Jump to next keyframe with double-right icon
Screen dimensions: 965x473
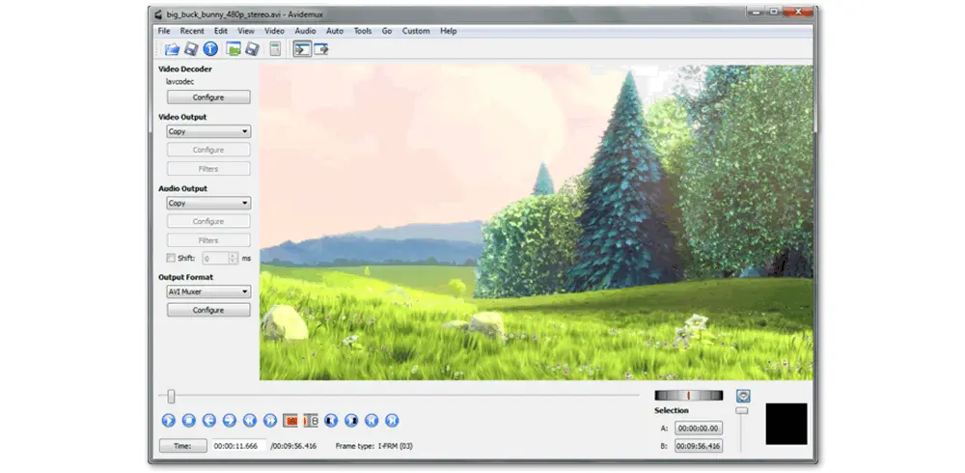(x=270, y=421)
